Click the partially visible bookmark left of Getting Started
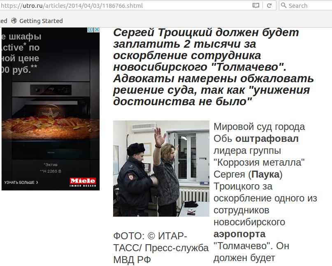The height and width of the screenshot is (266, 332). pyautogui.click(x=3, y=21)
